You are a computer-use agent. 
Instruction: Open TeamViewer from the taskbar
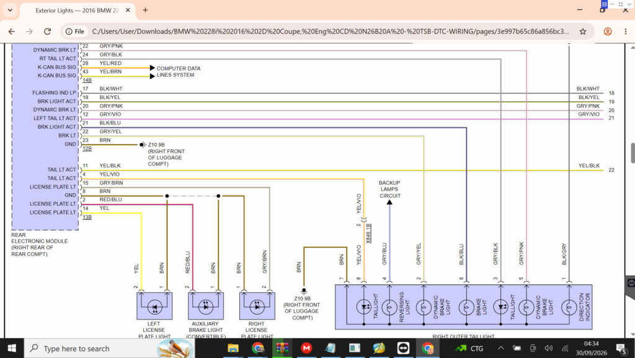pyautogui.click(x=403, y=348)
